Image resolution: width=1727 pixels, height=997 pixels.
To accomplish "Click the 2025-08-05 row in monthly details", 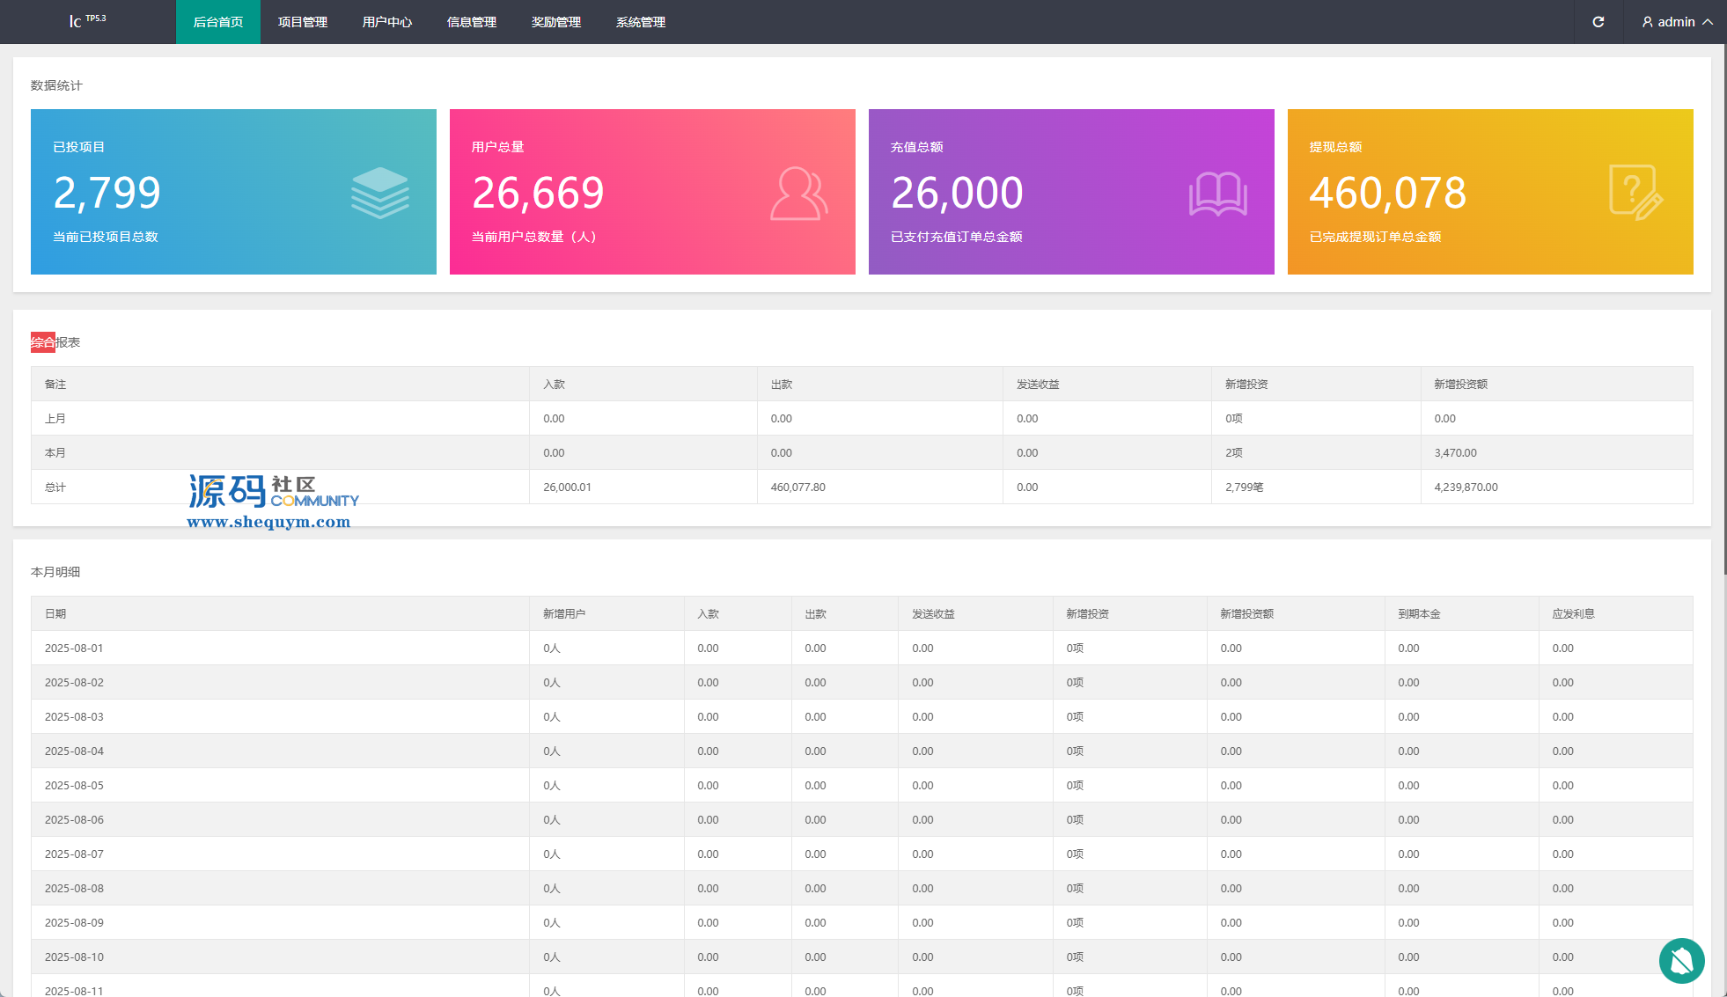I will 74,785.
